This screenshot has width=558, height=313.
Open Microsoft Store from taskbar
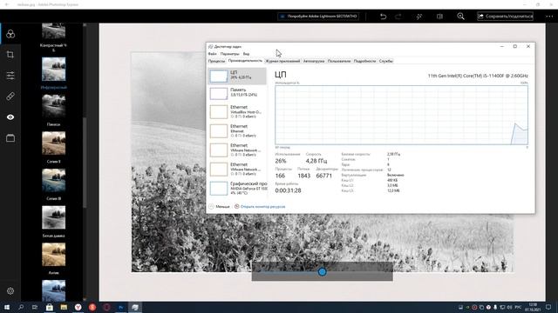[49, 307]
